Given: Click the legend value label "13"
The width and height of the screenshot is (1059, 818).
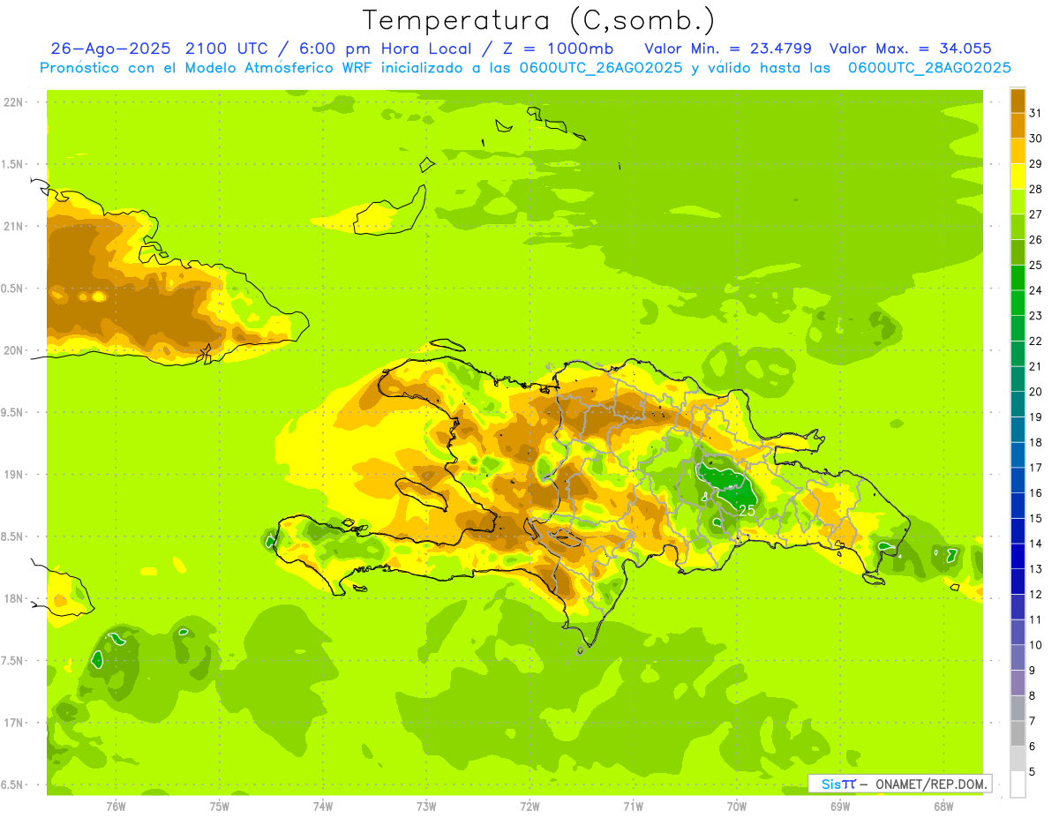Looking at the screenshot, I should 1036,569.
